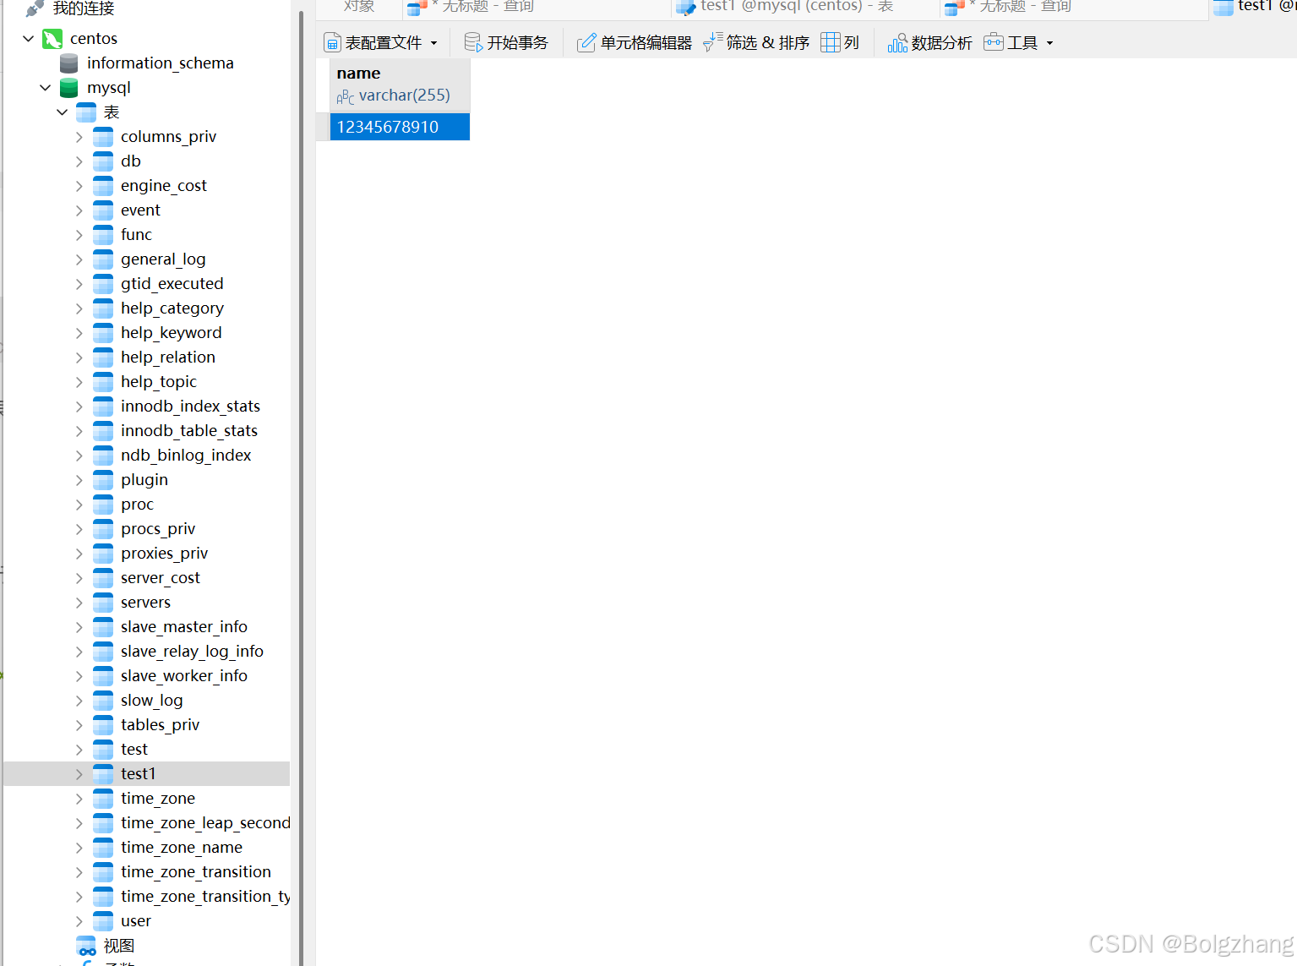Click the servers table icon
Image resolution: width=1297 pixels, height=966 pixels.
tap(103, 603)
